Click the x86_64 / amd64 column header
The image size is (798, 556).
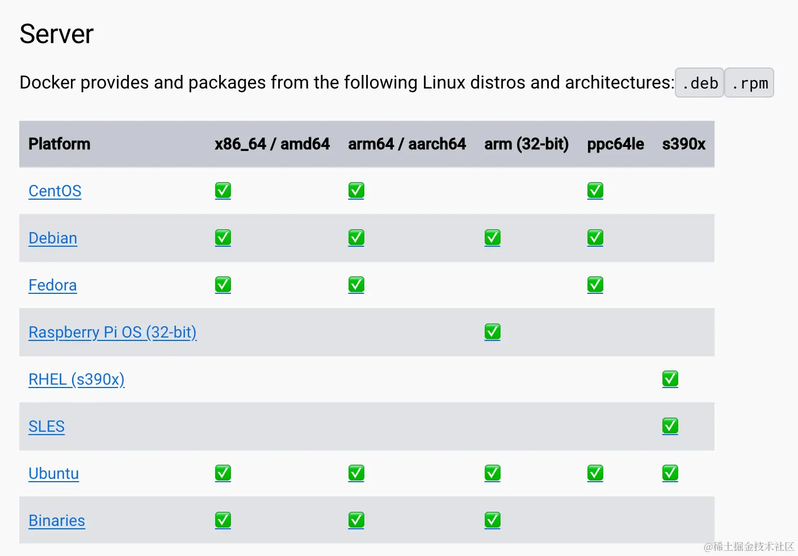click(x=272, y=144)
